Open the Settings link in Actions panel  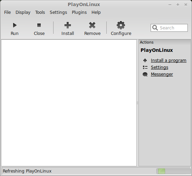click(160, 67)
